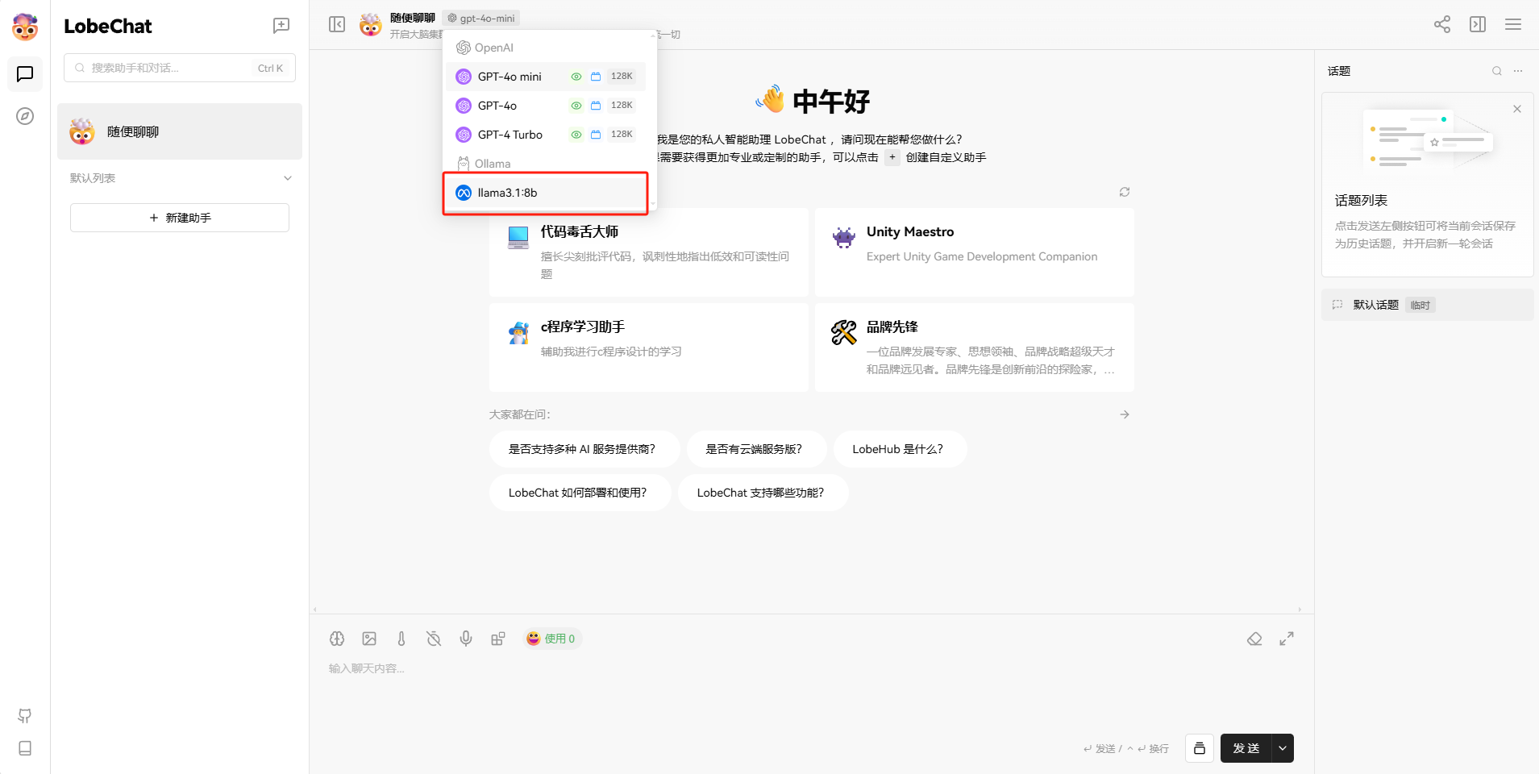Open the 品牌先锋 assistant card
1539x774 pixels.
coord(975,347)
